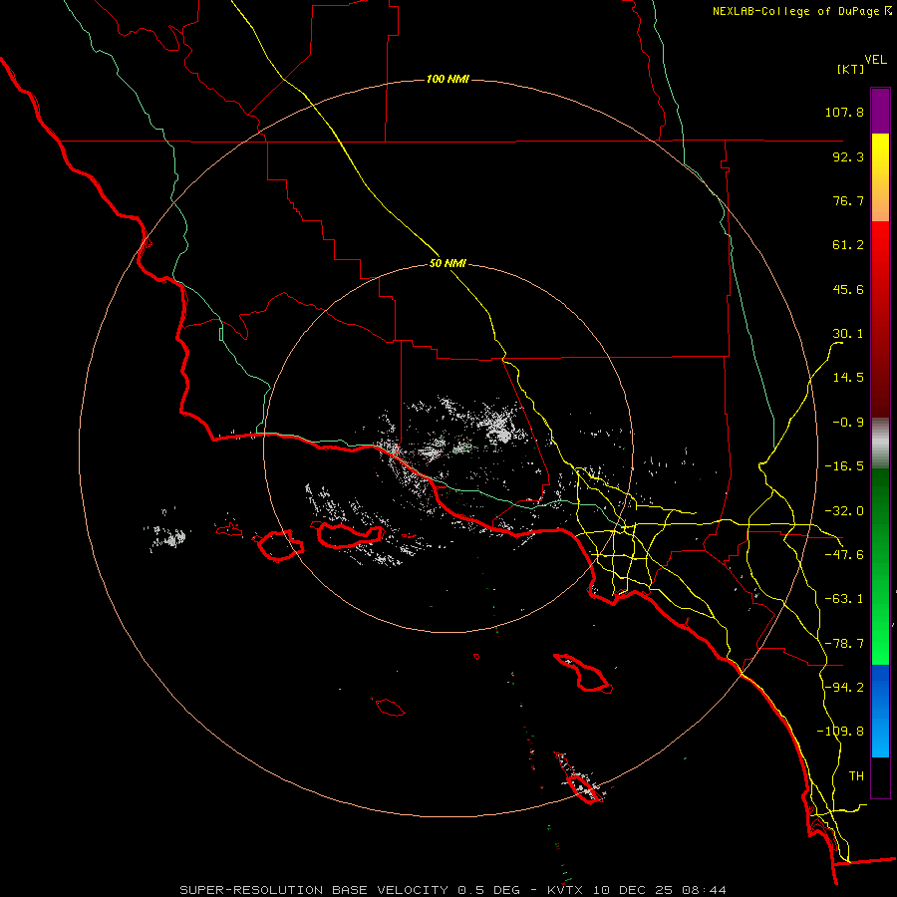Click the "KVTX 10 DEC 25 08:44" timestamp
The height and width of the screenshot is (897, 897).
click(x=637, y=890)
